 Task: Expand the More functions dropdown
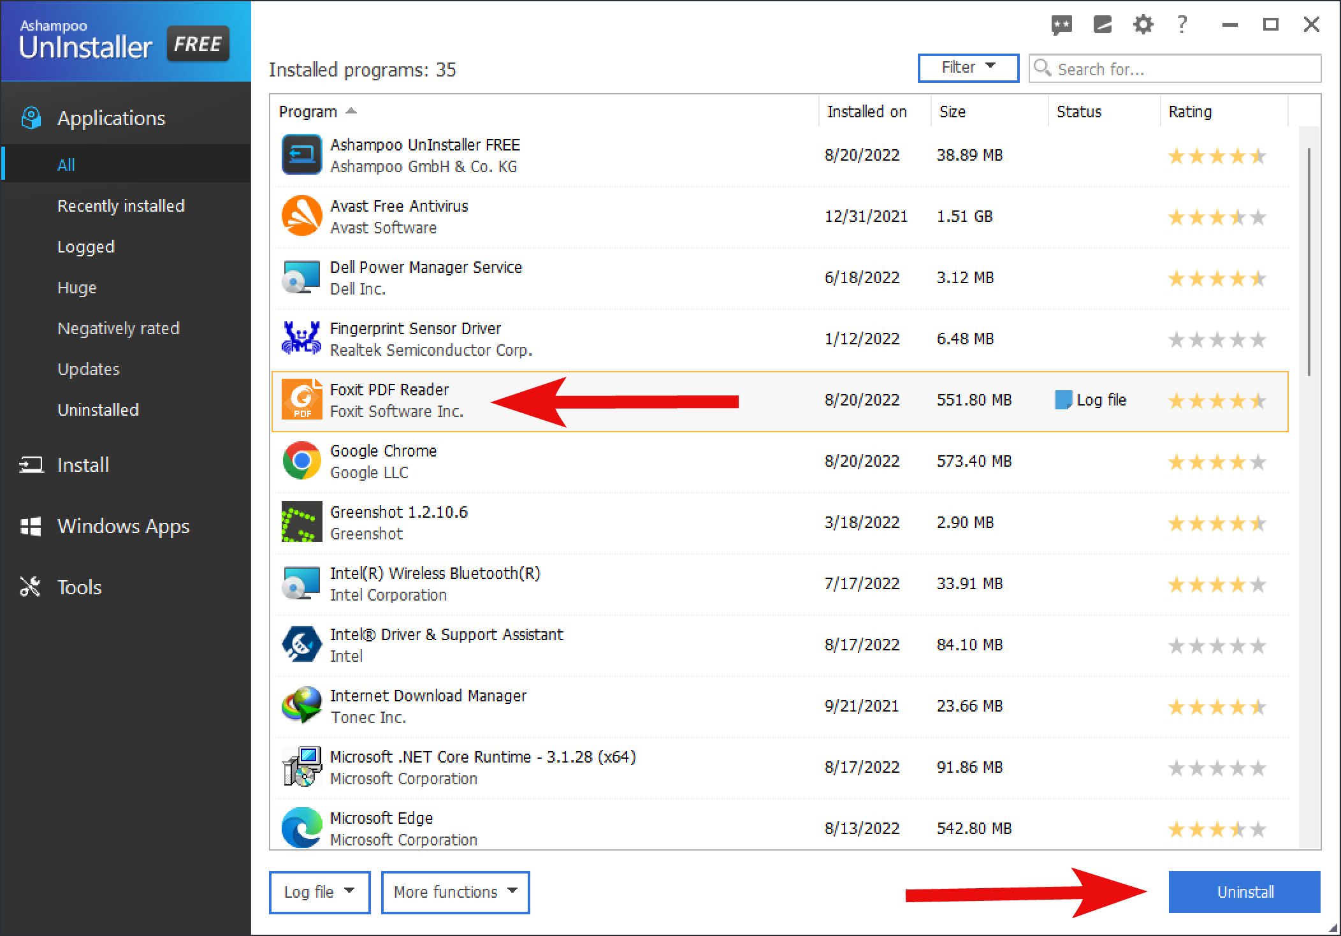[x=455, y=892]
